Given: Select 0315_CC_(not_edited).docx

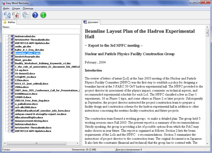Looking at the screenshot, I should tap(31, 83).
